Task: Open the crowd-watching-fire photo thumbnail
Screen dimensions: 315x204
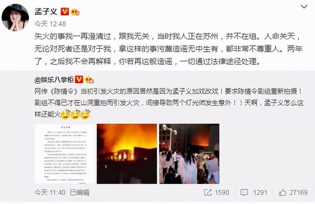Action: 189,154
